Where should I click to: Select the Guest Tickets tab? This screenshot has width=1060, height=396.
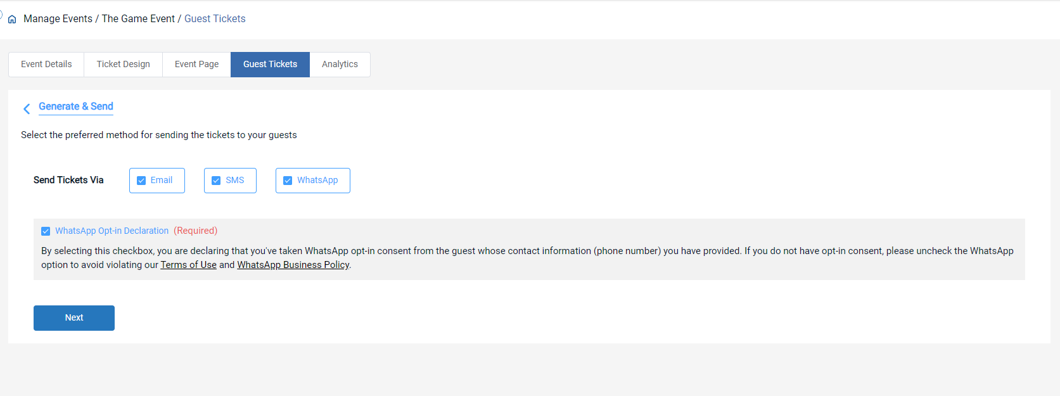[x=271, y=65]
